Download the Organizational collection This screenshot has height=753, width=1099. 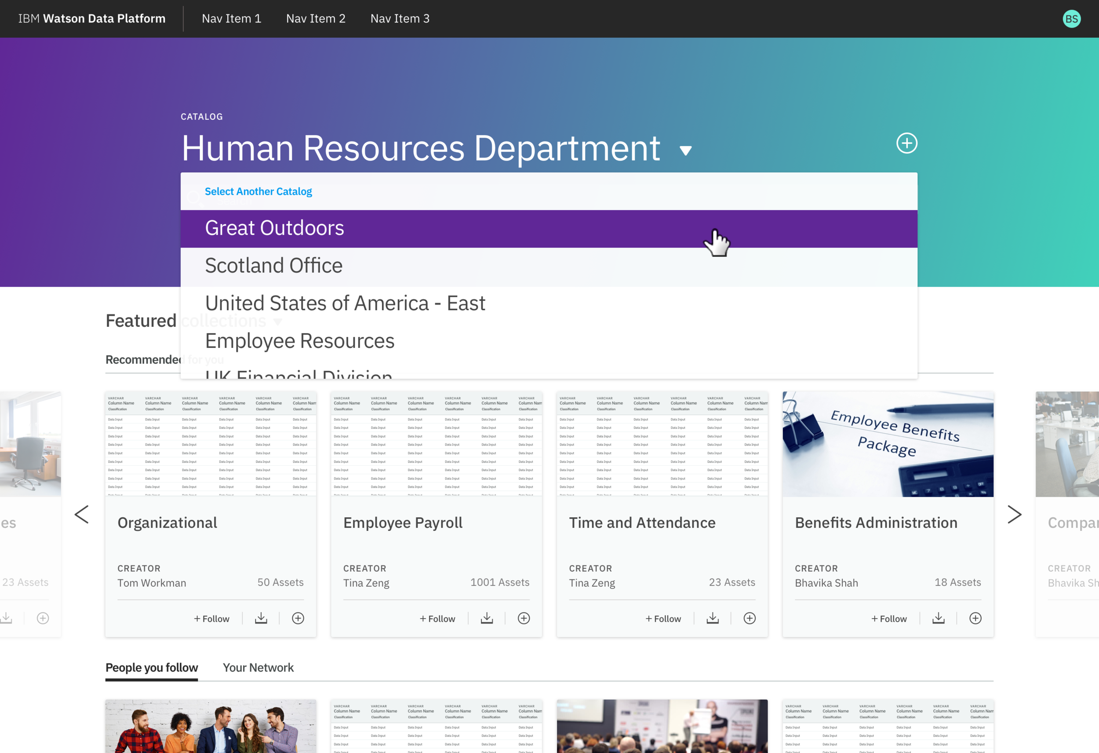261,618
